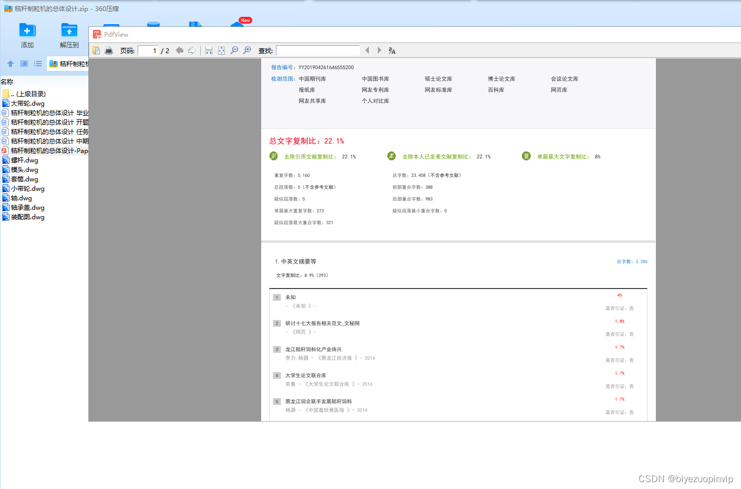Click the 名称 column header
Screen dimensions: 741x489
pyautogui.click(x=7, y=81)
